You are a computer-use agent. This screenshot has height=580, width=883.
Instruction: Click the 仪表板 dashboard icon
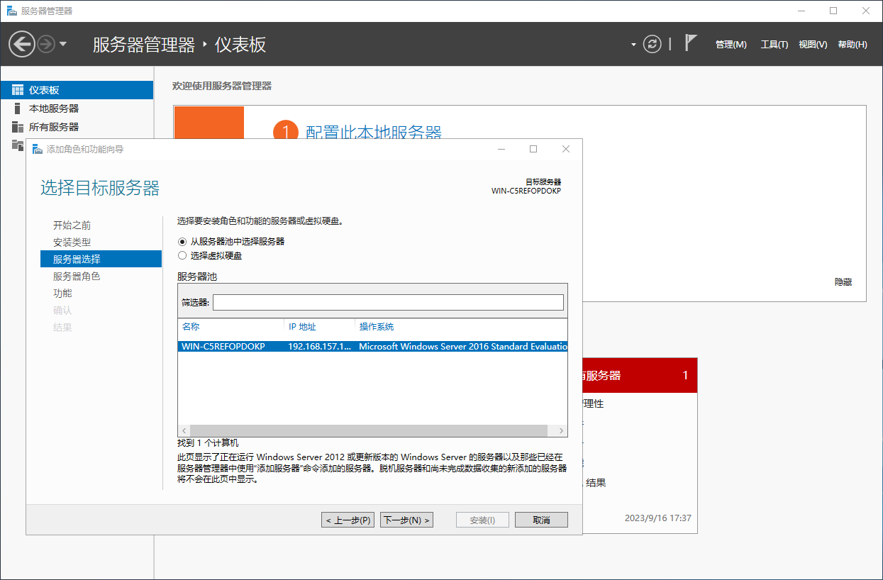pos(18,90)
